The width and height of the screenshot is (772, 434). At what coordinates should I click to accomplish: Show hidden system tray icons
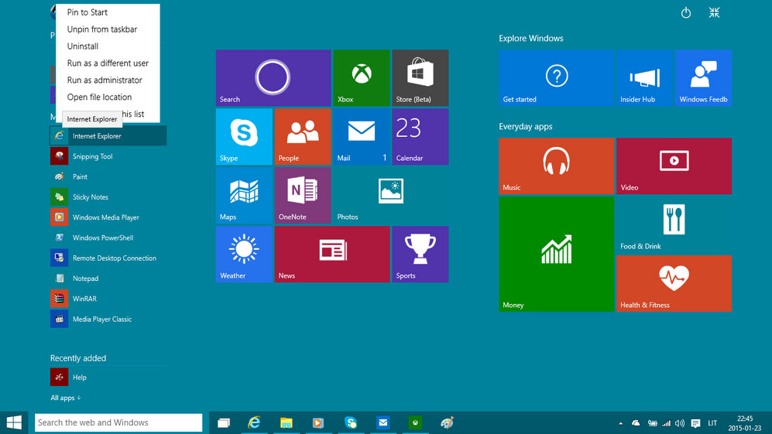pyautogui.click(x=620, y=423)
